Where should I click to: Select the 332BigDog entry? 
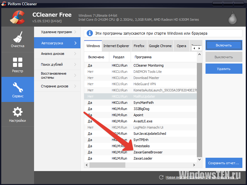click(x=141, y=109)
